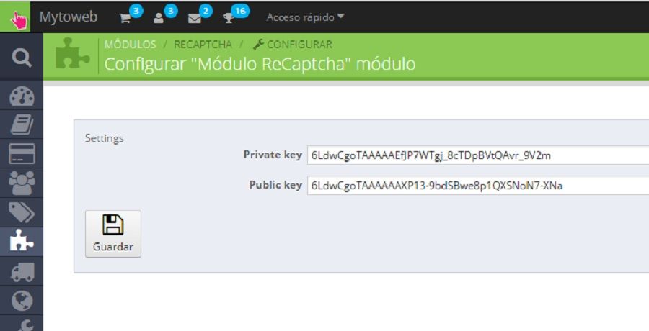Open the Dashboard gauge icon
This screenshot has width=649, height=331.
[22, 96]
